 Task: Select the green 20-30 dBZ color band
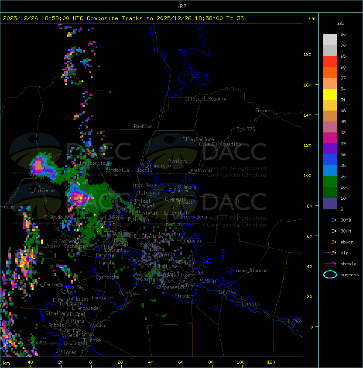tap(330, 182)
